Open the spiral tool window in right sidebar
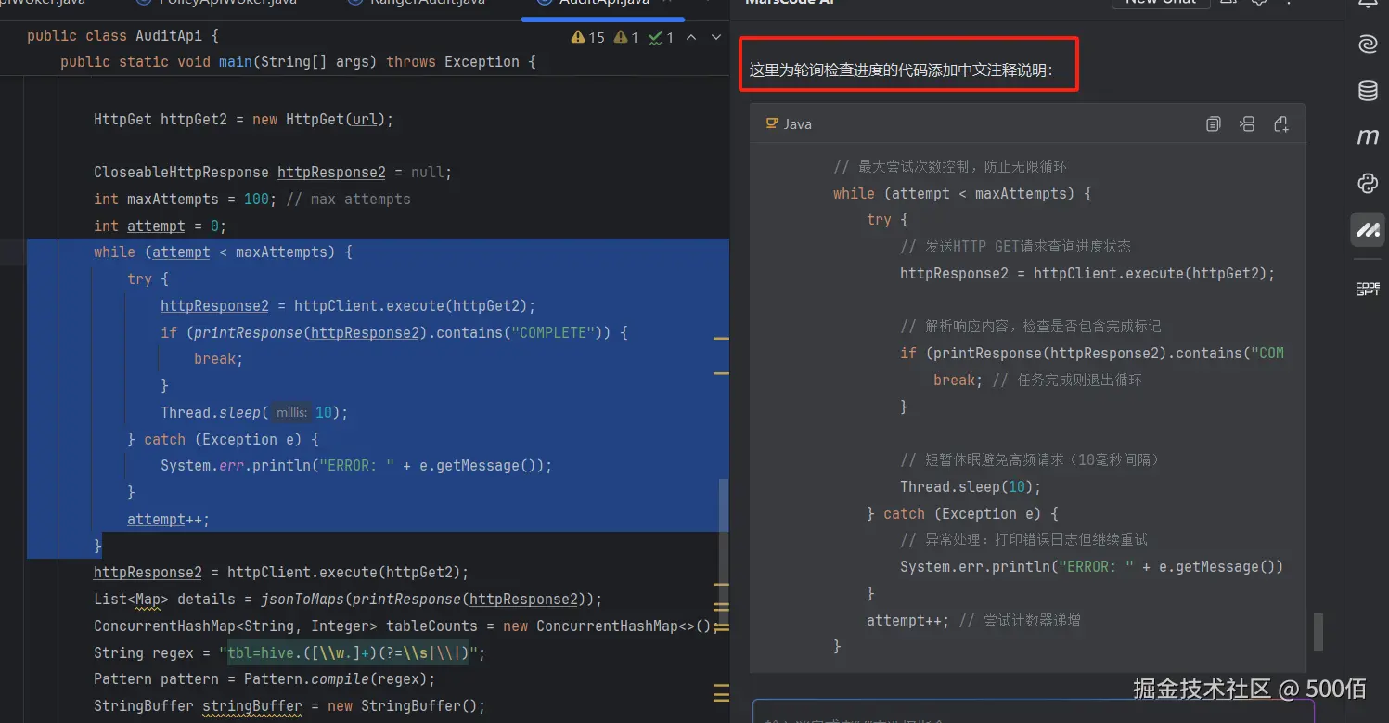Screen dimensions: 1389x723 pos(1368,44)
